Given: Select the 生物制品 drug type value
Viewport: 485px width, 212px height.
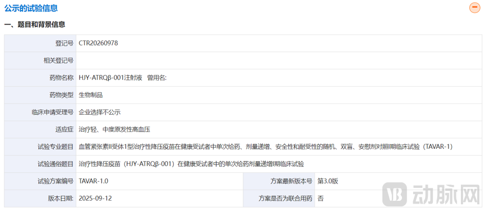Looking at the screenshot, I should click(91, 95).
